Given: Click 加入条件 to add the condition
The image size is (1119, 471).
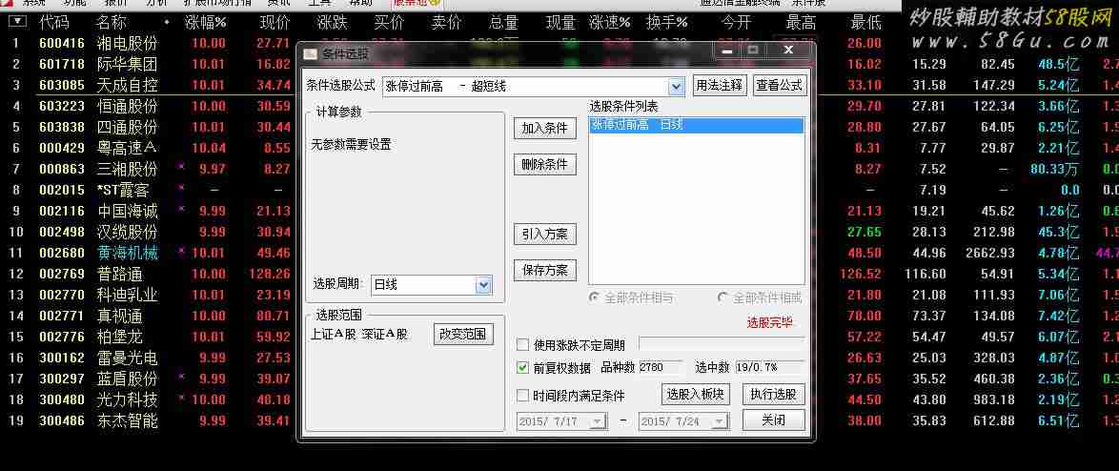Looking at the screenshot, I should pos(544,129).
